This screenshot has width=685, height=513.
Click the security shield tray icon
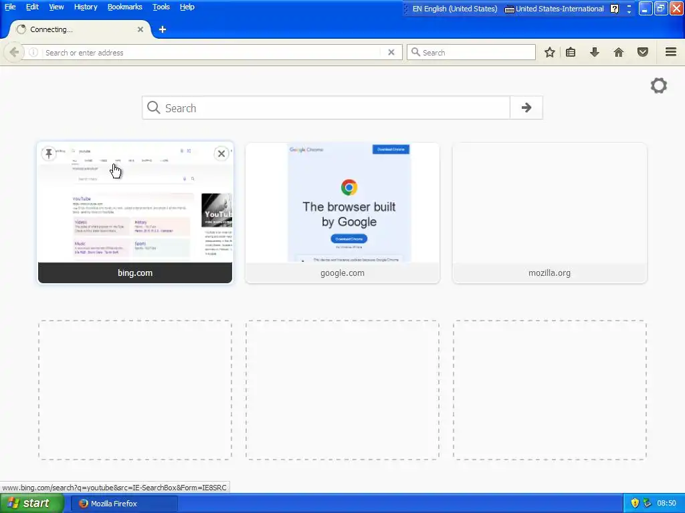point(635,504)
